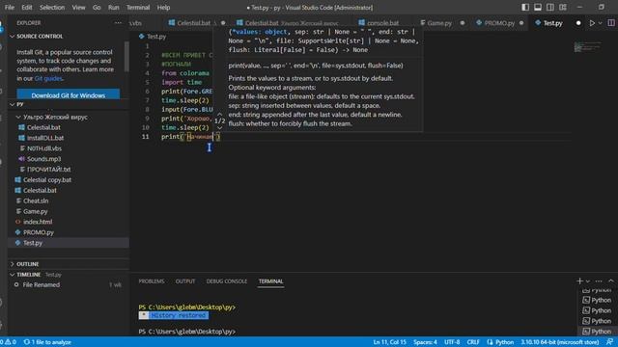Select 3.10.10 64-bit interpreter status

(x=560, y=342)
